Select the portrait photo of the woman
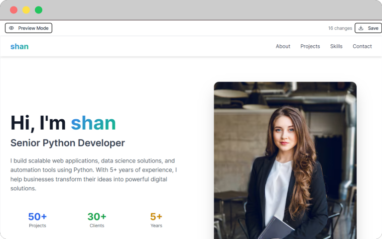 285,159
